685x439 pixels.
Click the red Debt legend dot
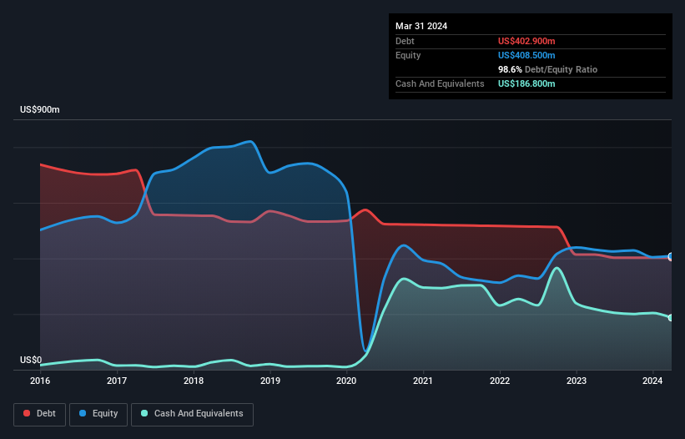27,413
